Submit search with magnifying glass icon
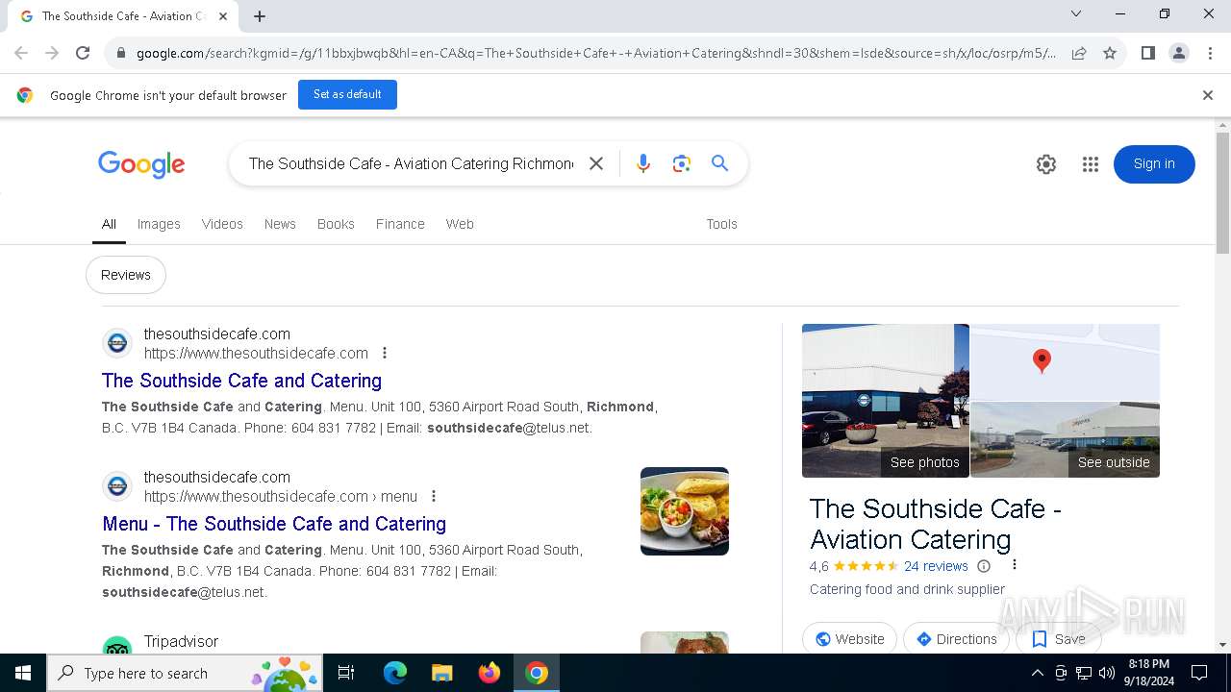The height and width of the screenshot is (692, 1231). pyautogui.click(x=719, y=163)
